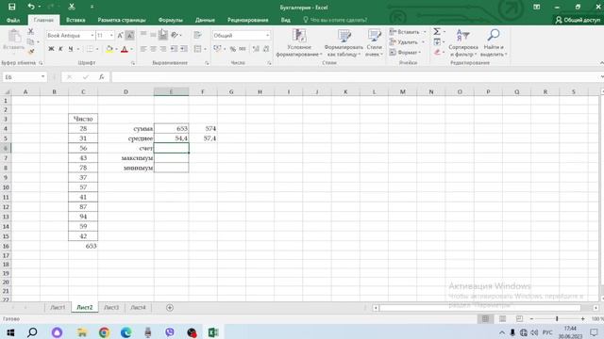Switch to Page Break Preview icon
Screen dimensions: 604x339
519,318
